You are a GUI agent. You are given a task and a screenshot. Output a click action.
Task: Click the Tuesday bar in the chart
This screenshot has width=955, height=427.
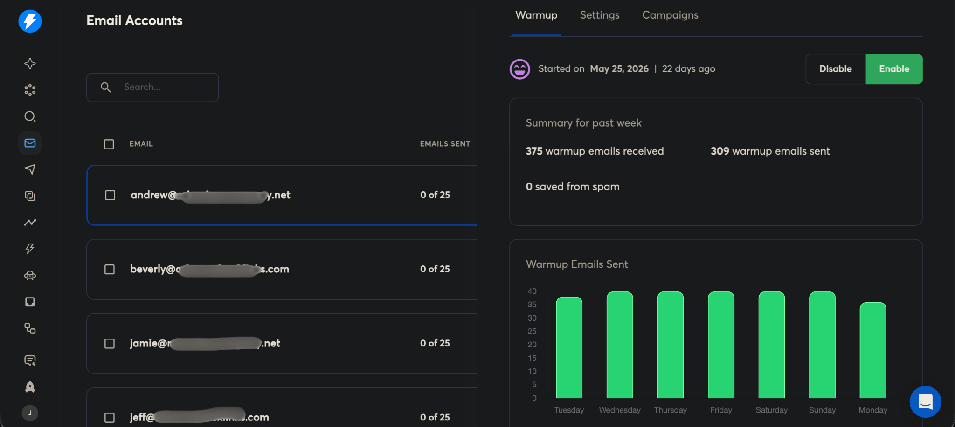pyautogui.click(x=569, y=347)
